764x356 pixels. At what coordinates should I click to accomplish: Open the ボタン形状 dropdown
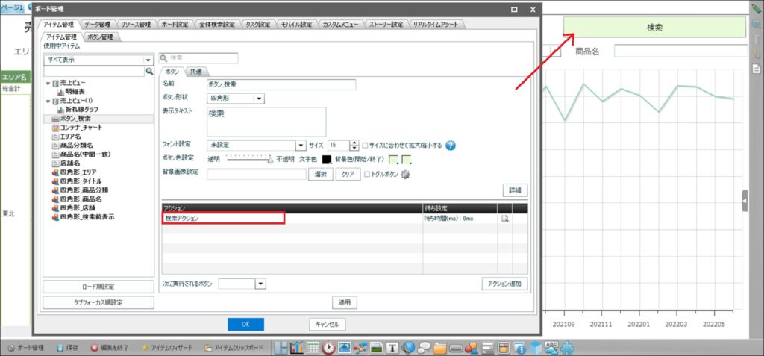tap(258, 98)
